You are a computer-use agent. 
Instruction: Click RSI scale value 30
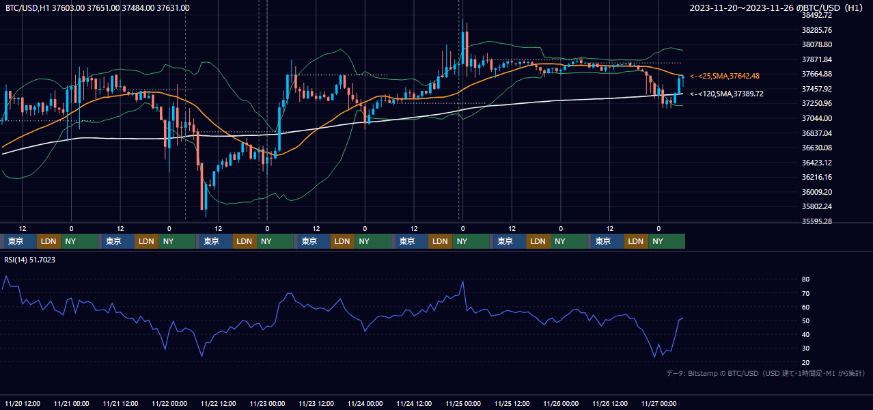(806, 348)
